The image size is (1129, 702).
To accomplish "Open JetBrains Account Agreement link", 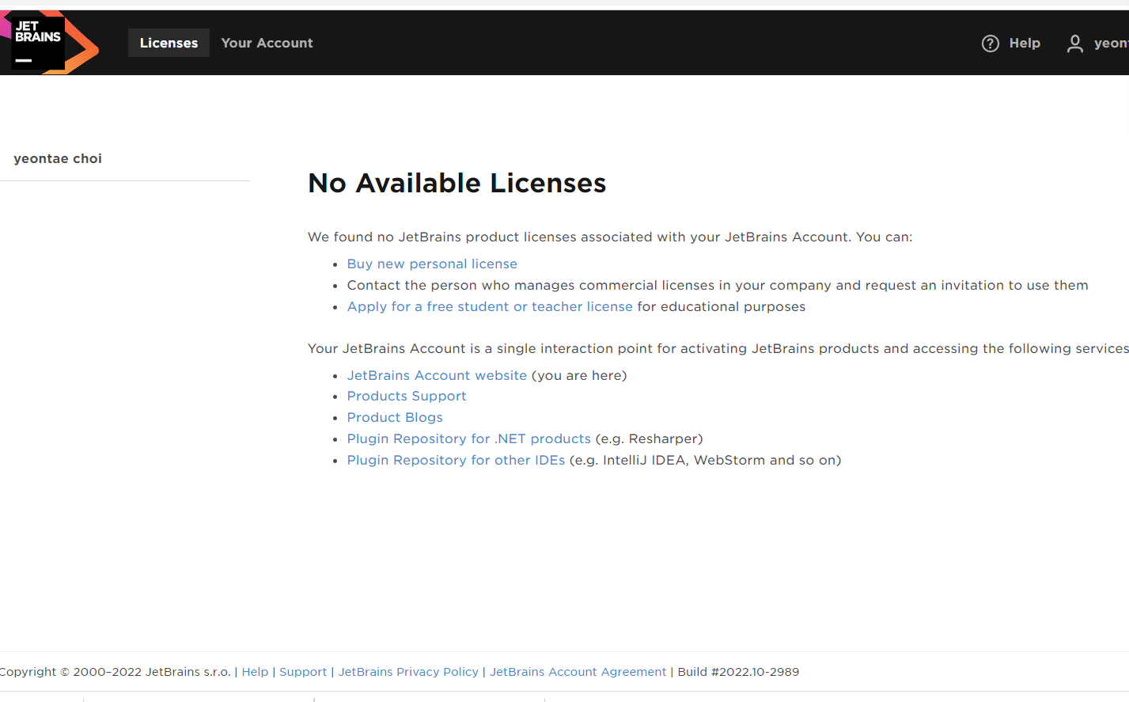I will pos(578,672).
